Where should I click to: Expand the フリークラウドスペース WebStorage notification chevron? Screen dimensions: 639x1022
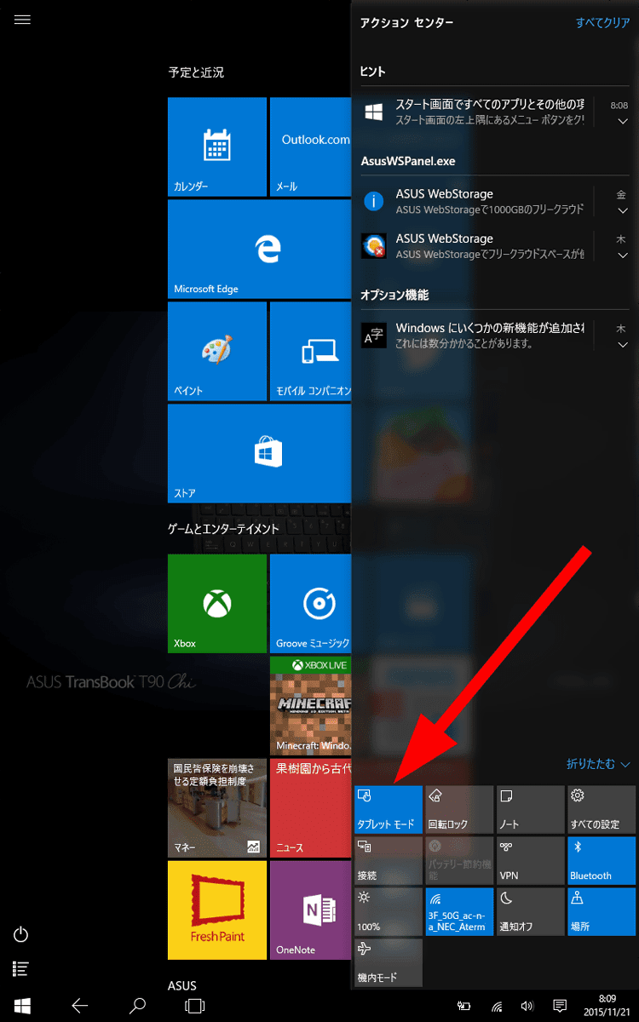(x=622, y=255)
